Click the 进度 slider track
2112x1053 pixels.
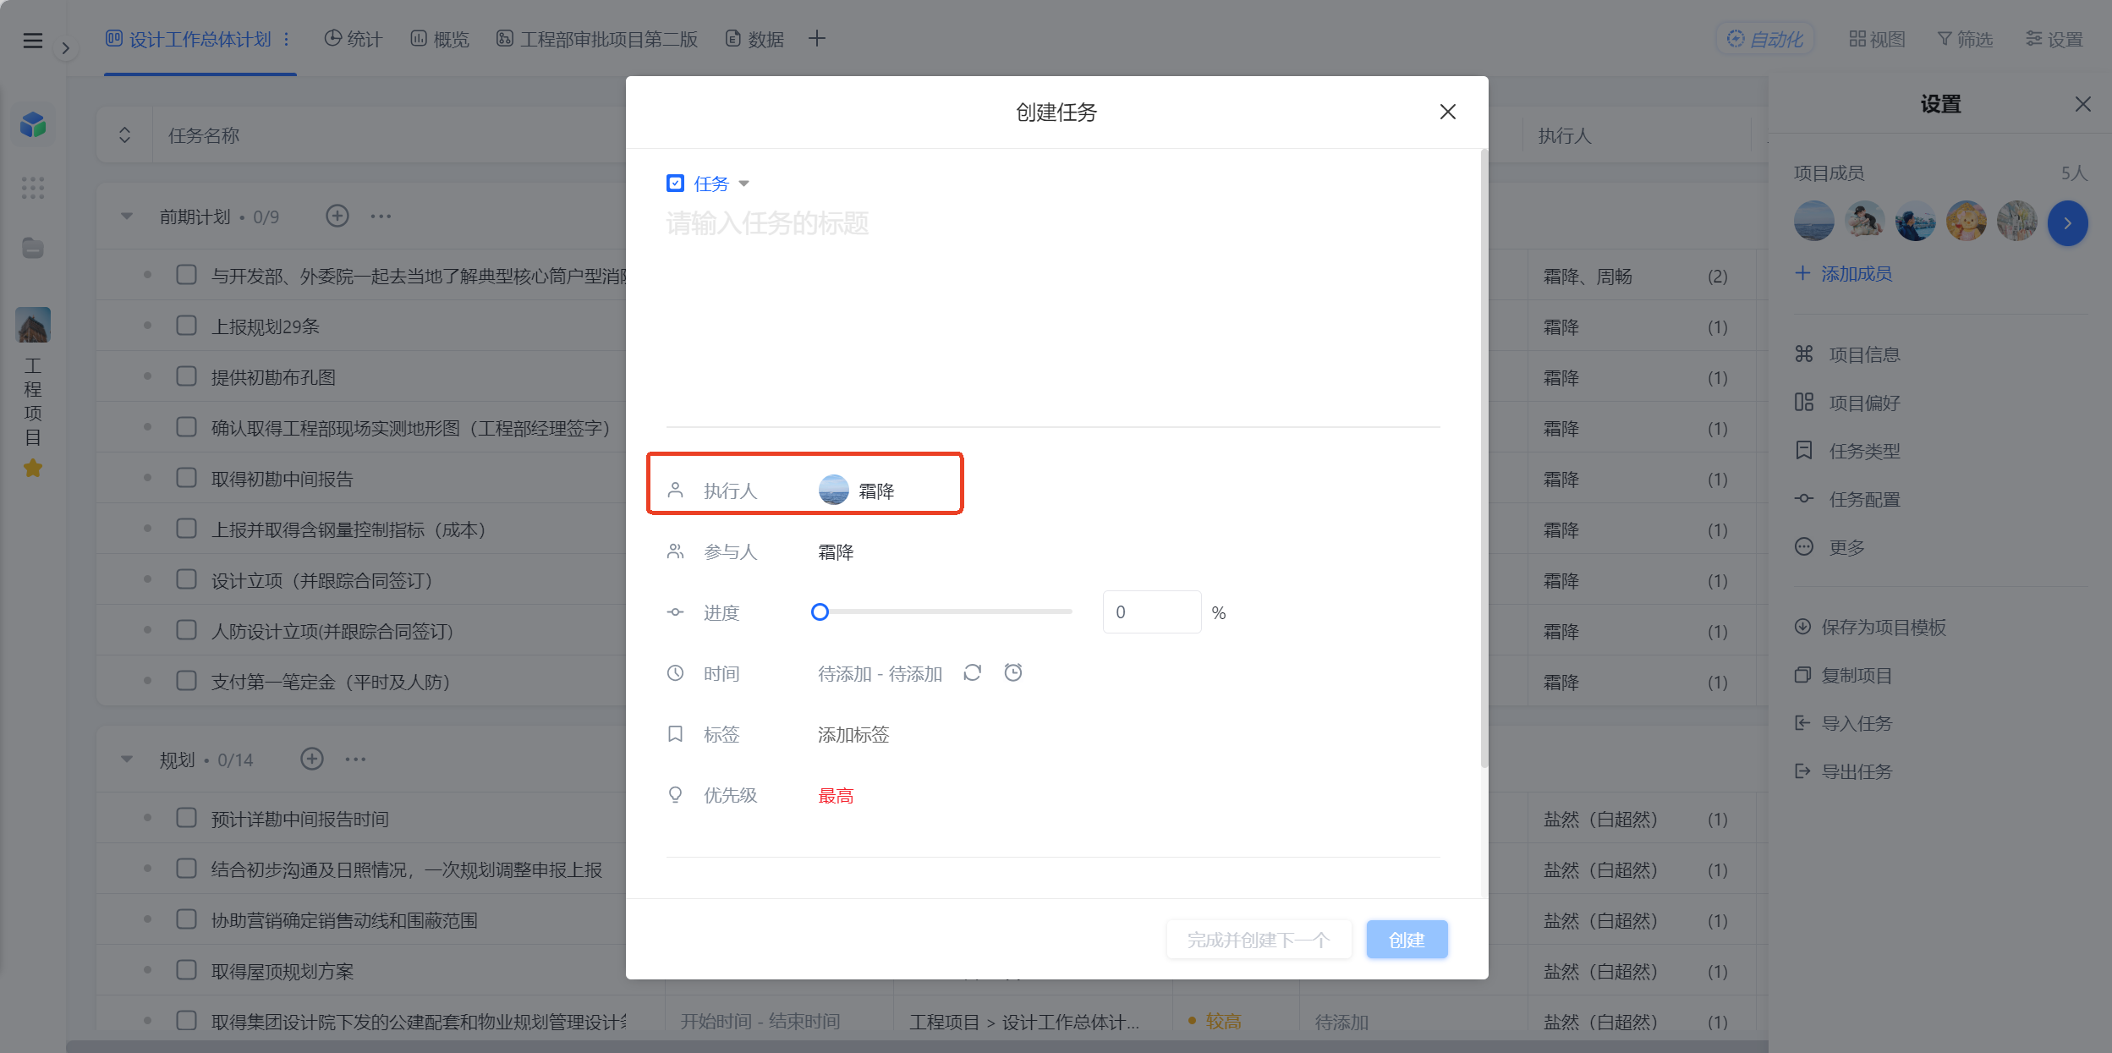(x=947, y=612)
